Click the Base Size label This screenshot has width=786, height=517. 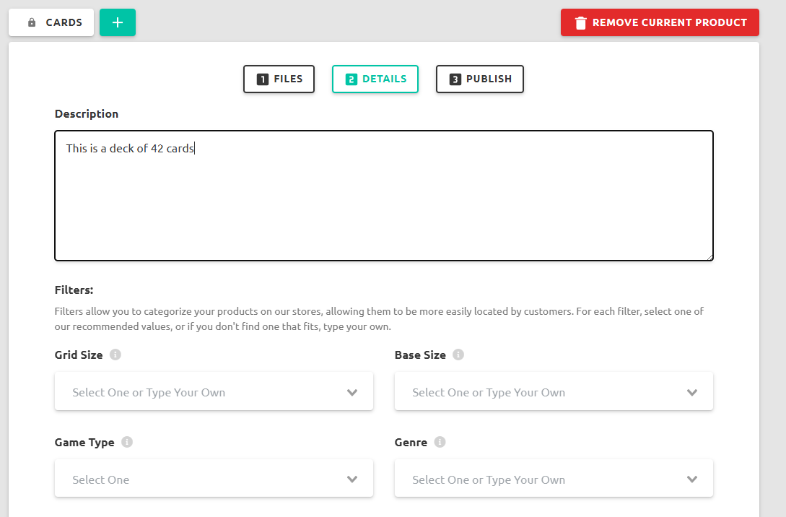(x=420, y=355)
